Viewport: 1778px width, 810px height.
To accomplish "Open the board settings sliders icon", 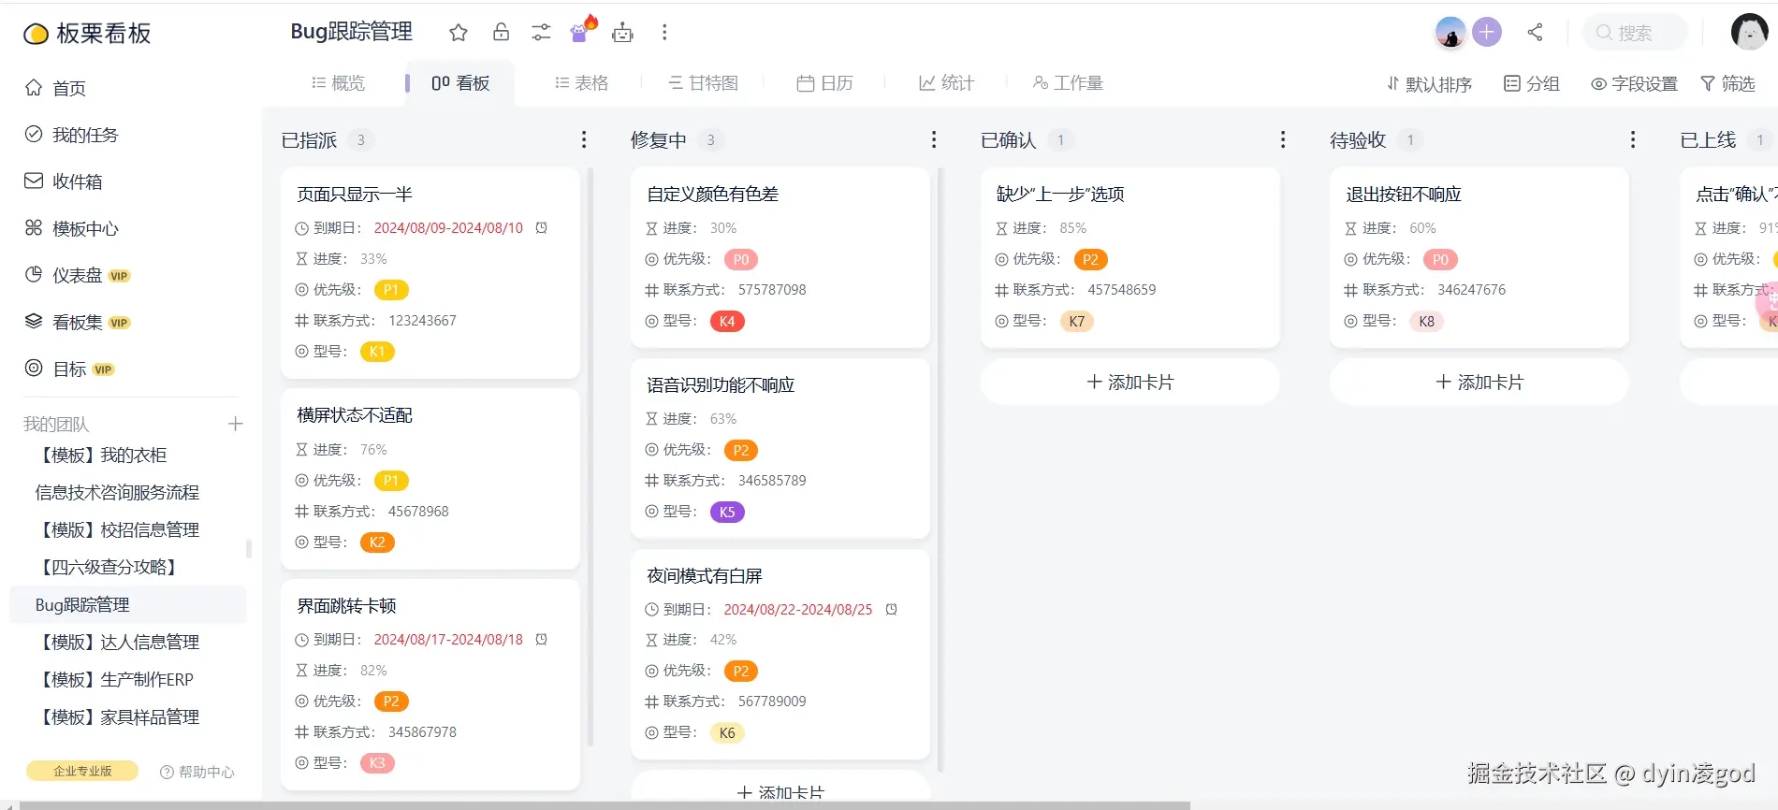I will (x=541, y=33).
